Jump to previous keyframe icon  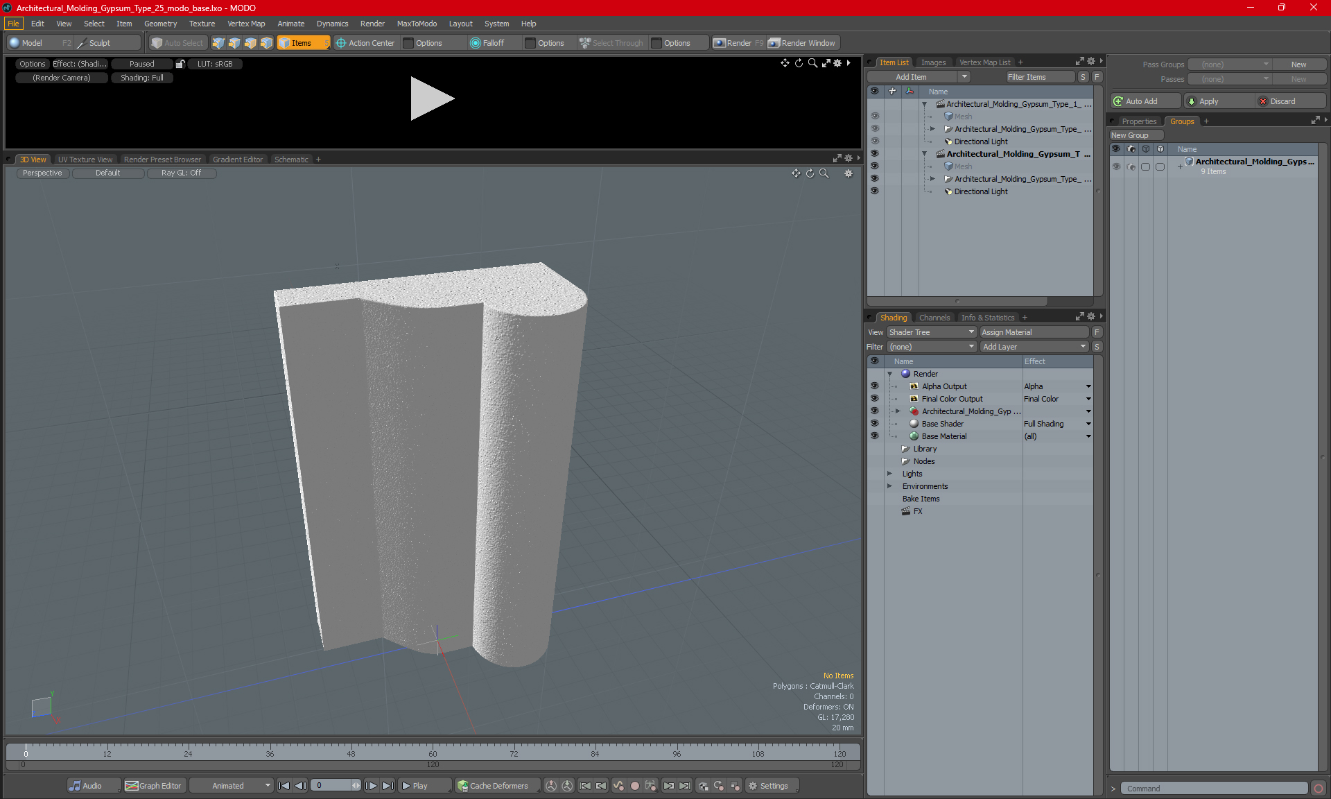[x=585, y=786]
